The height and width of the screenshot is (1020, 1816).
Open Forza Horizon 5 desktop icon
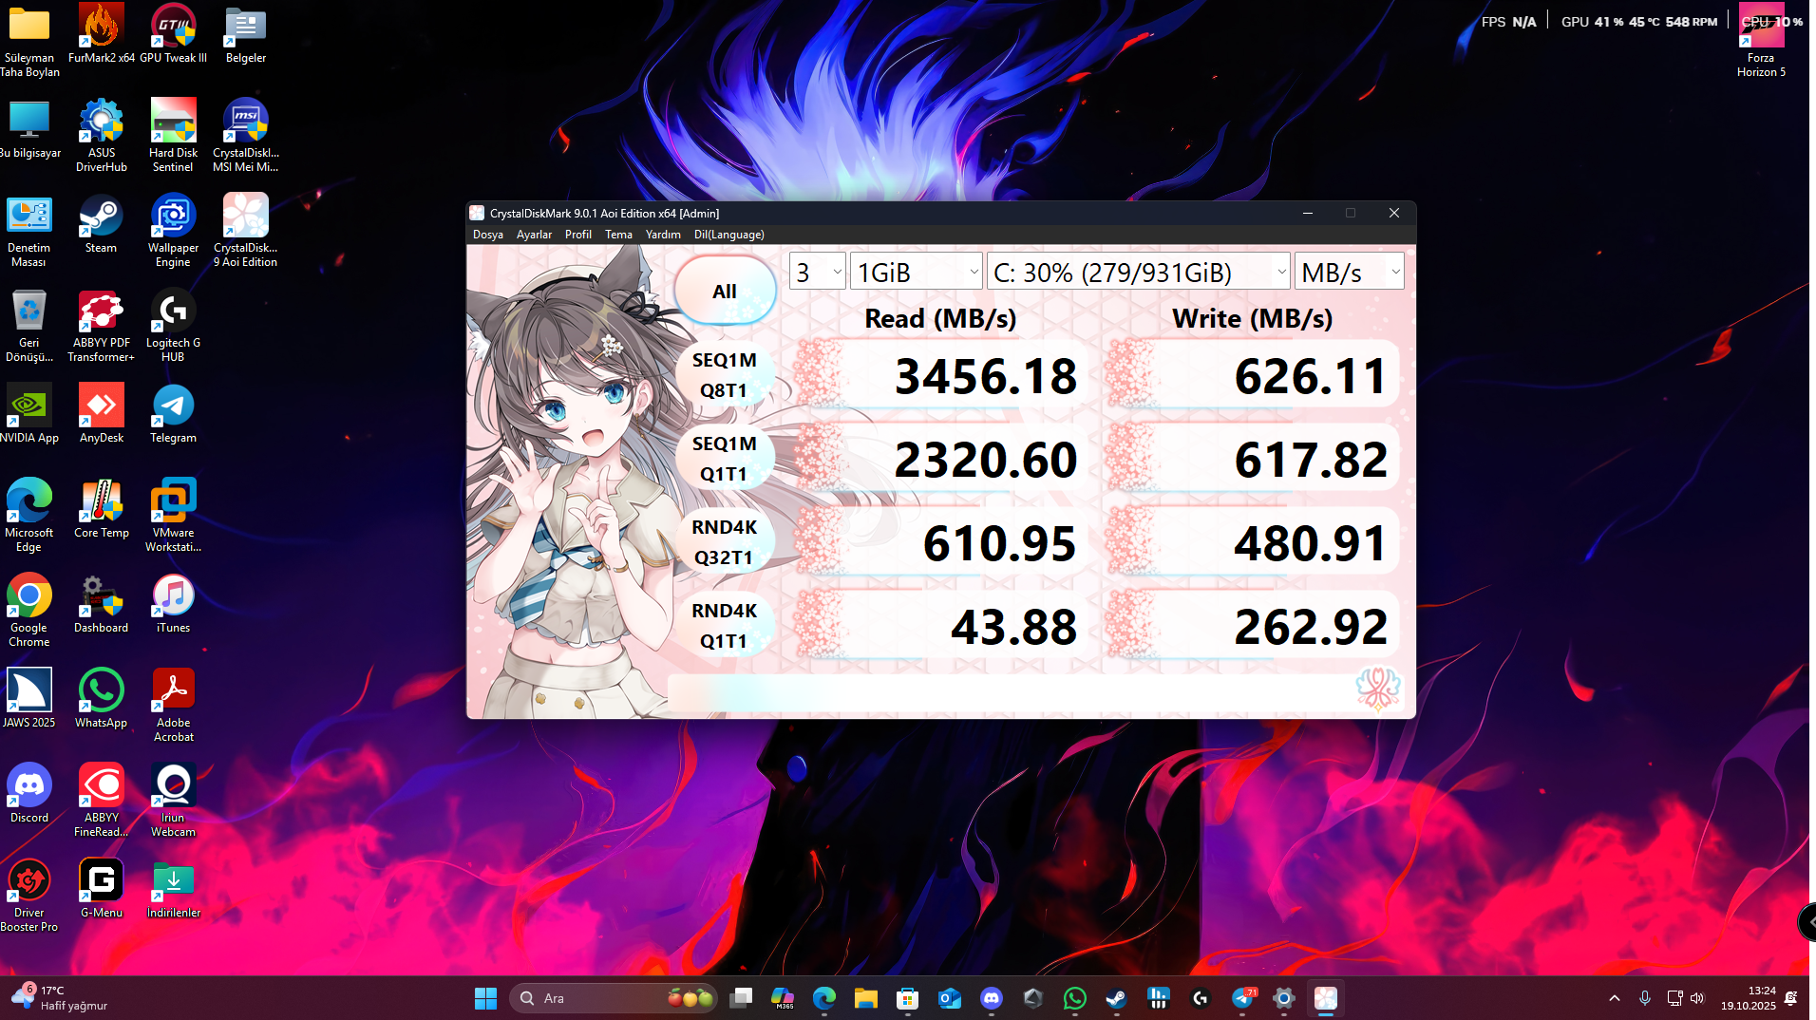[1761, 40]
